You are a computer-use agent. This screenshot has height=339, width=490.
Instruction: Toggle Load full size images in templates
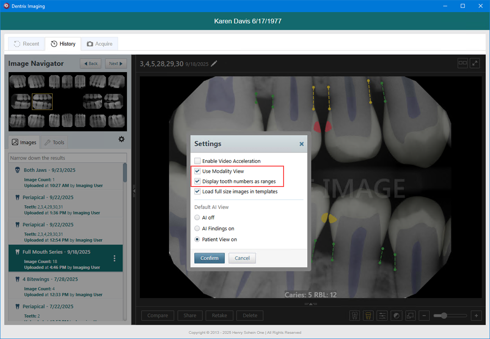pos(197,192)
